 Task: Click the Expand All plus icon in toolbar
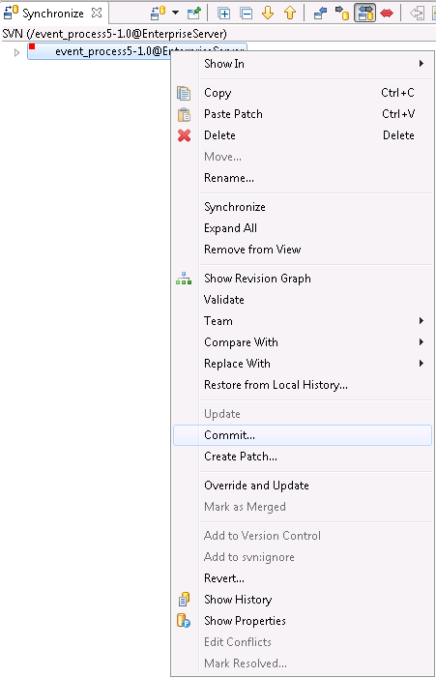[x=224, y=14]
